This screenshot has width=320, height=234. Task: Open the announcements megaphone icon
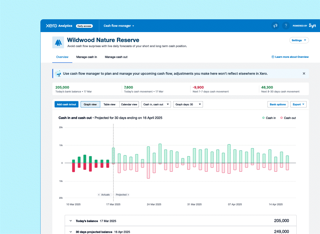[x=275, y=26]
